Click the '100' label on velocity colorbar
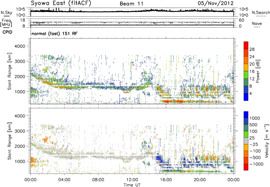Image resolution: width=270 pixels, height=187 pixels. [x=253, y=131]
